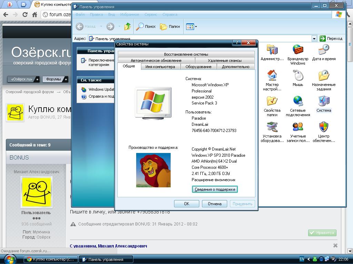
Task: Click the Yandex pinned browser tab
Action: [9, 4]
